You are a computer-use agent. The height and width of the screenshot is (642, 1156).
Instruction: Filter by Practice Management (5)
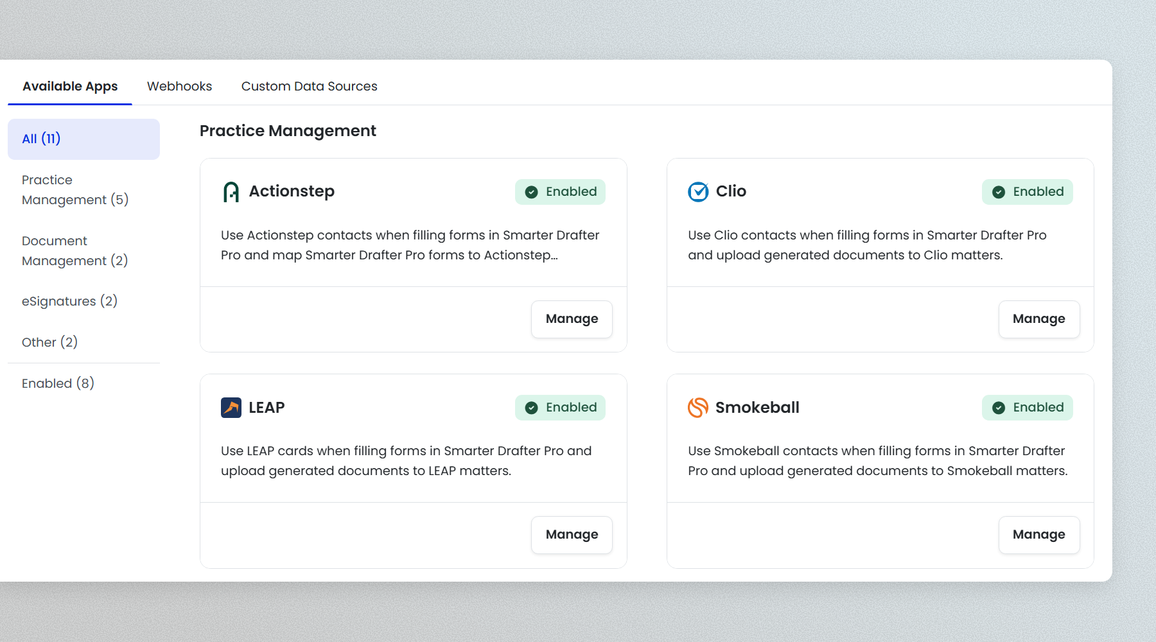click(x=83, y=190)
